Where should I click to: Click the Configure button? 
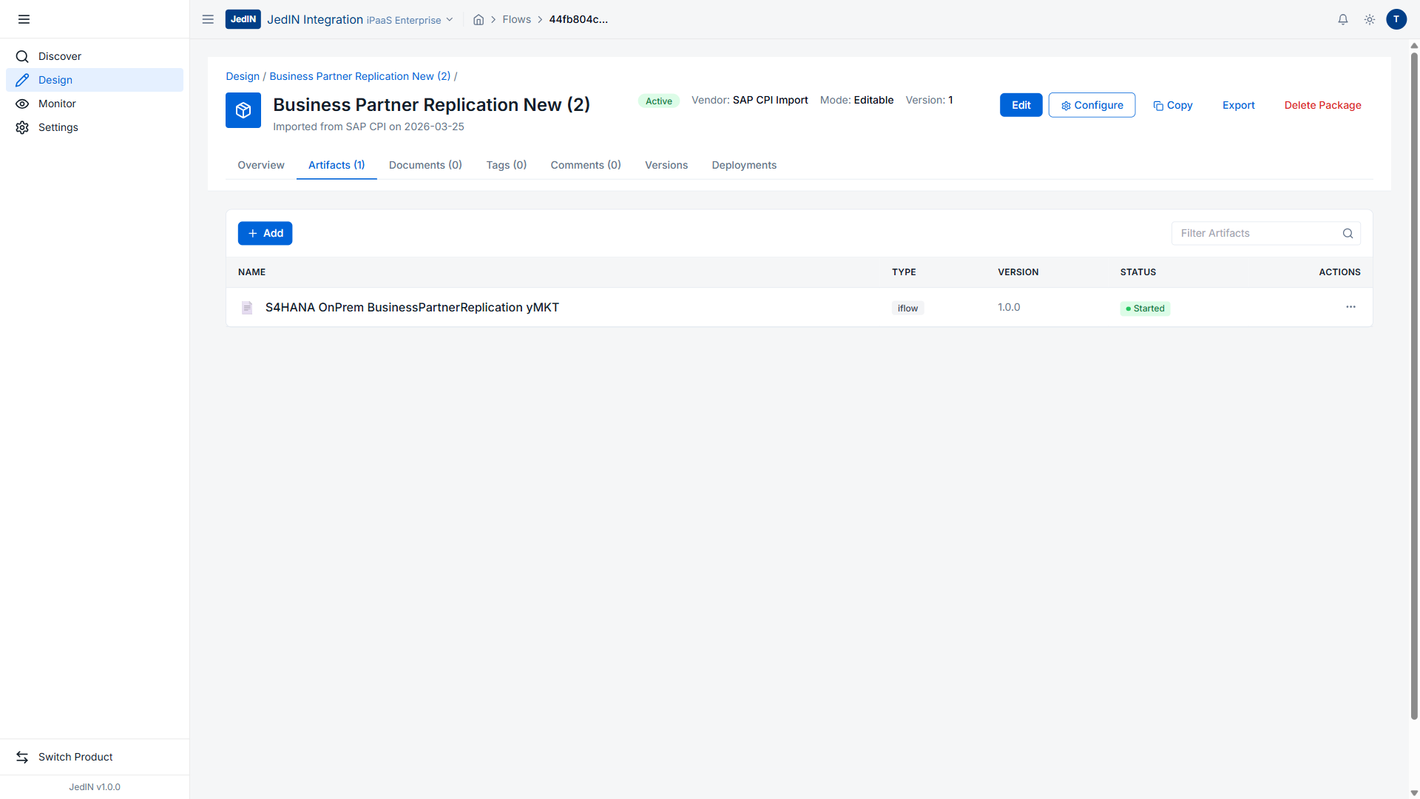[x=1092, y=105]
